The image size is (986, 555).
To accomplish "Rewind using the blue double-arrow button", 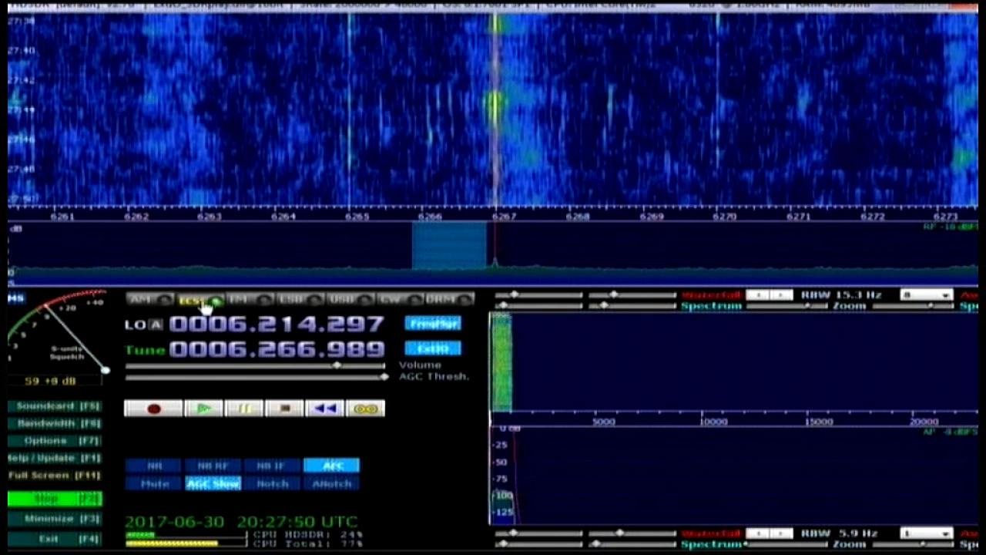I will click(x=325, y=409).
